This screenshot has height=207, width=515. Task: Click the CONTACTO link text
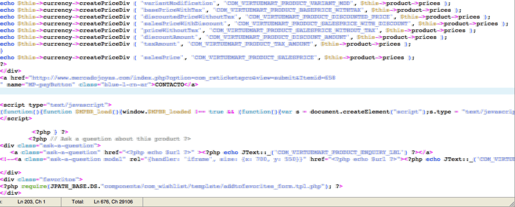click(169, 84)
